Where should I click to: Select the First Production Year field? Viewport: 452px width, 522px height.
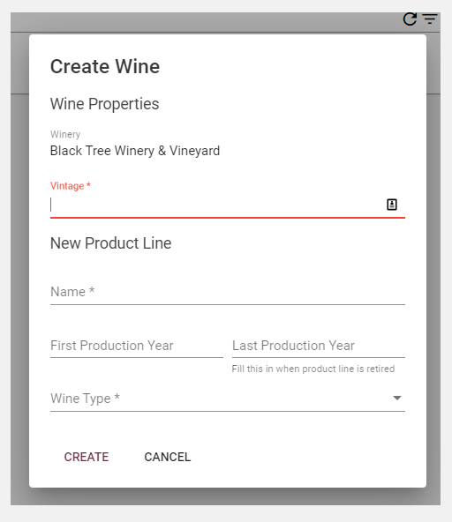tap(137, 346)
